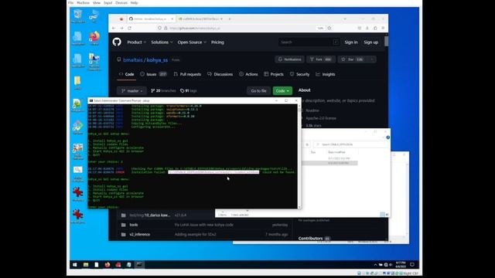The height and width of the screenshot is (278, 495).
Task: Click the File Explorer help icon
Action: click(x=388, y=137)
